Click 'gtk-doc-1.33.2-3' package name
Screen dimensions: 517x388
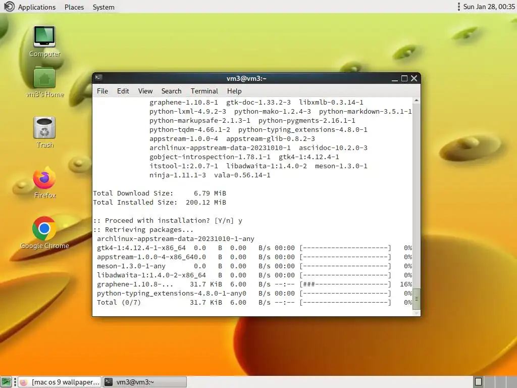pyautogui.click(x=258, y=102)
